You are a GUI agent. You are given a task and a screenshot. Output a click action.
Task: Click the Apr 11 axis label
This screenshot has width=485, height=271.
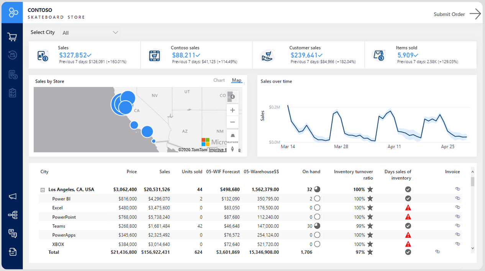pyautogui.click(x=394, y=147)
